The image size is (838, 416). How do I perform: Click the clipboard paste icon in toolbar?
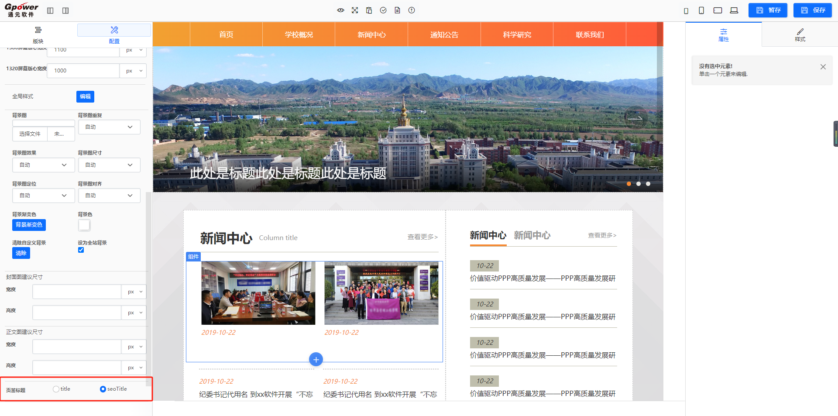point(369,10)
